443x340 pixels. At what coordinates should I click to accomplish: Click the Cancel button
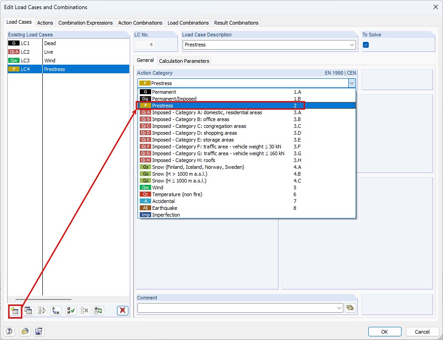click(x=422, y=332)
